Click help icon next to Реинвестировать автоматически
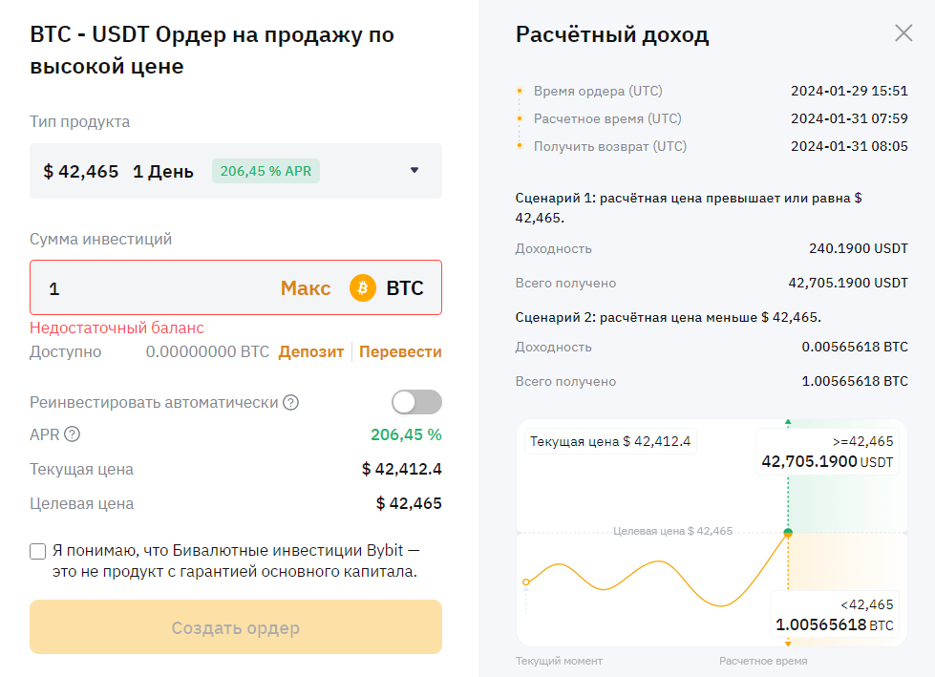This screenshot has width=935, height=677. (x=291, y=403)
